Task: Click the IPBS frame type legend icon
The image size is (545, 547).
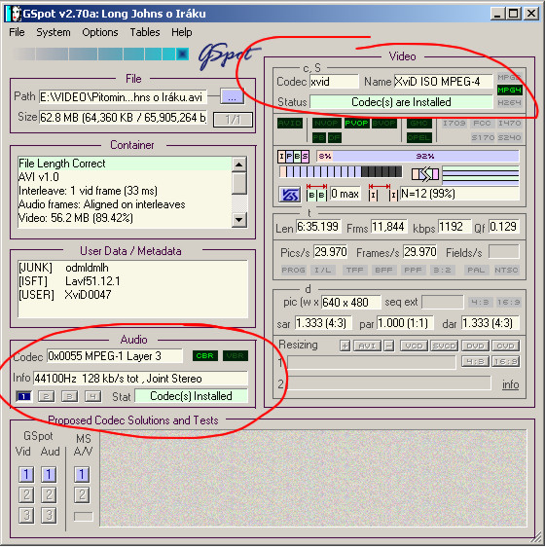Action: (294, 157)
